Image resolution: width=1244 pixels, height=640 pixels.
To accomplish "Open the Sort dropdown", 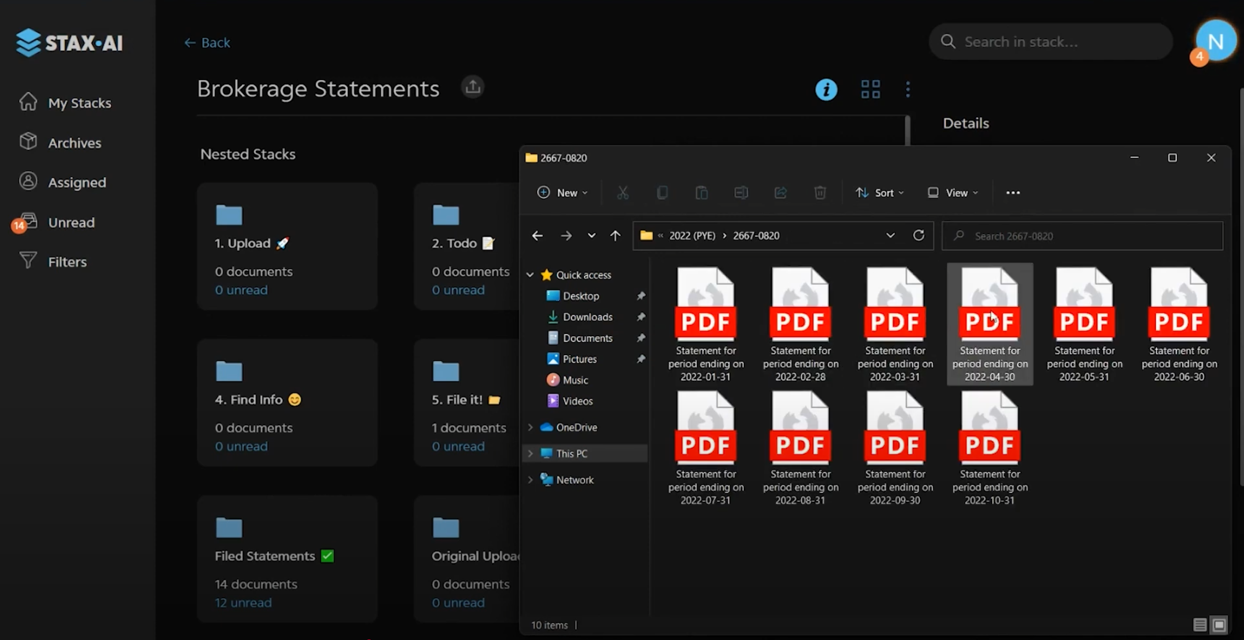I will coord(879,193).
